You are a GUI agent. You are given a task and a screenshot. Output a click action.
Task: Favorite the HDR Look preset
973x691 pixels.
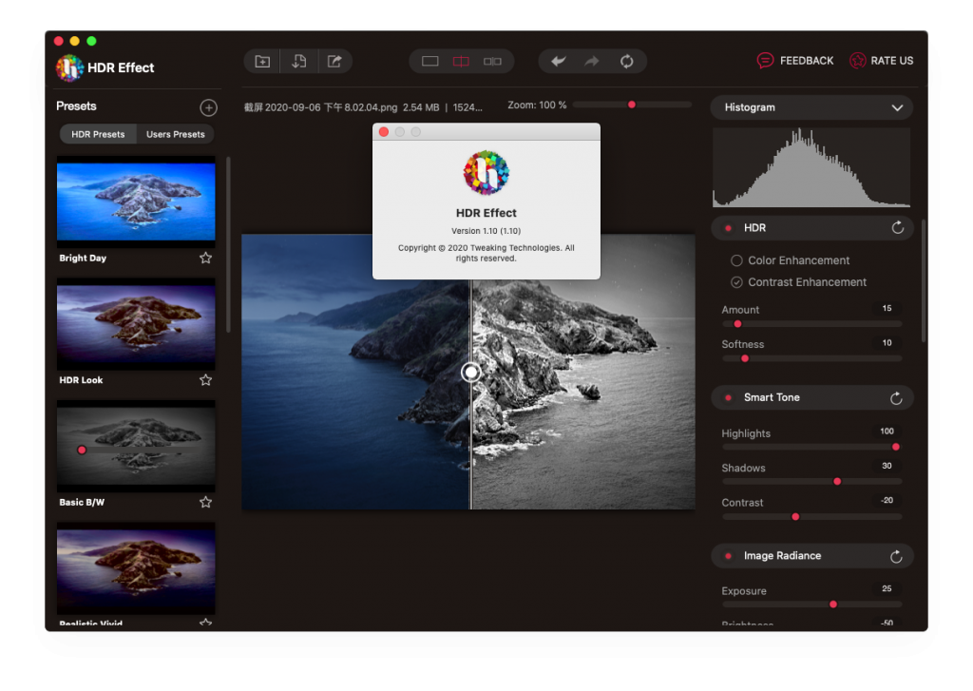coord(205,380)
